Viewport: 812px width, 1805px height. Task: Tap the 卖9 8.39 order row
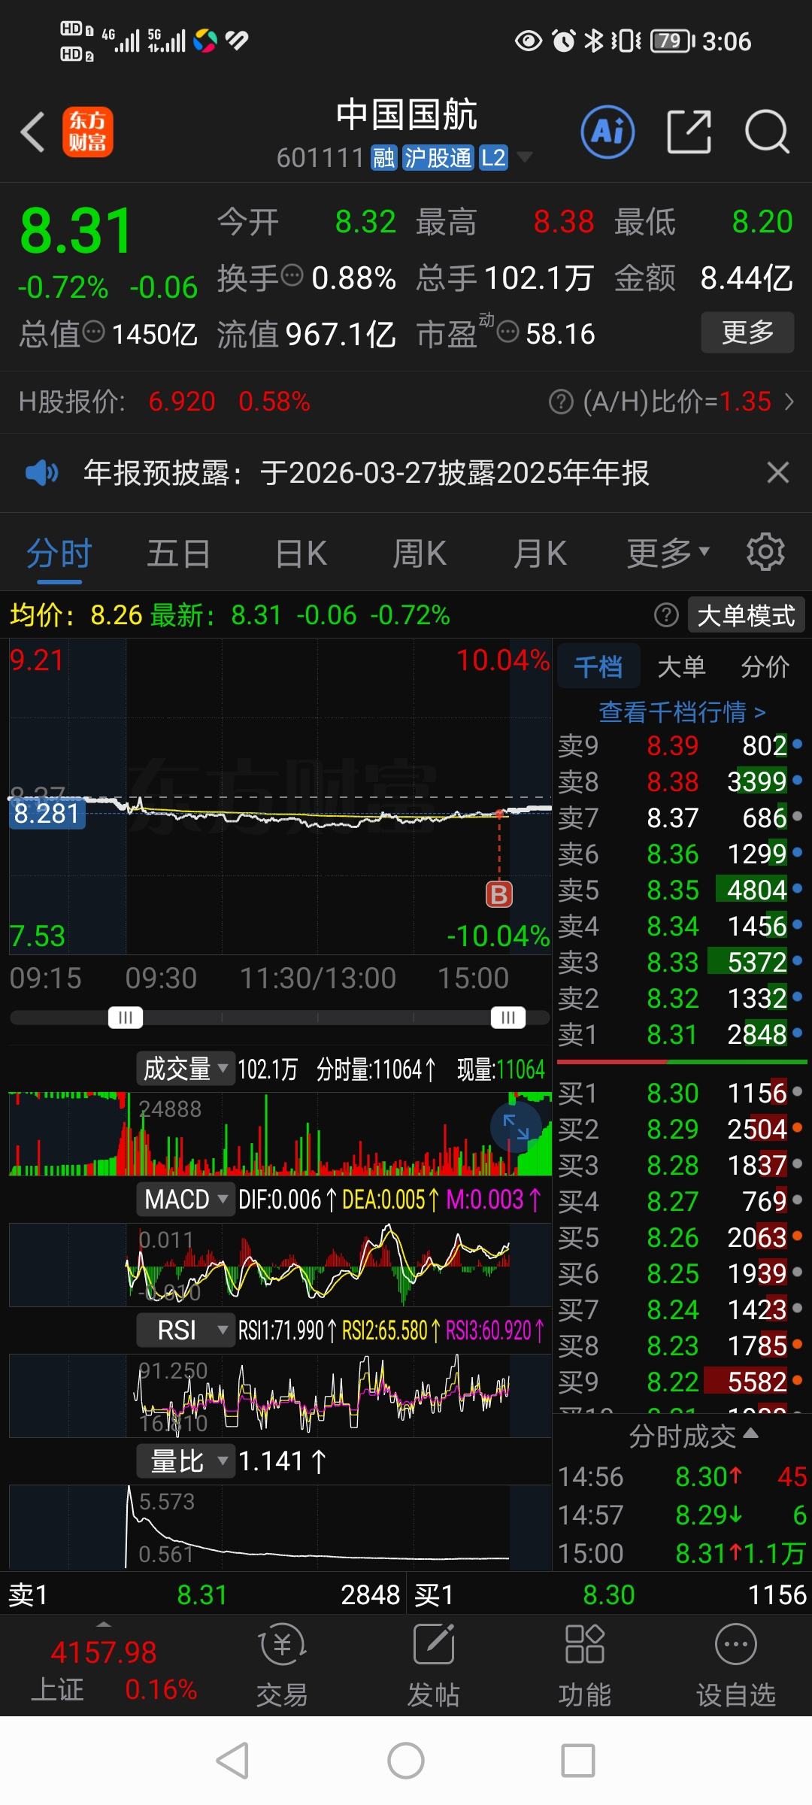pos(681,745)
